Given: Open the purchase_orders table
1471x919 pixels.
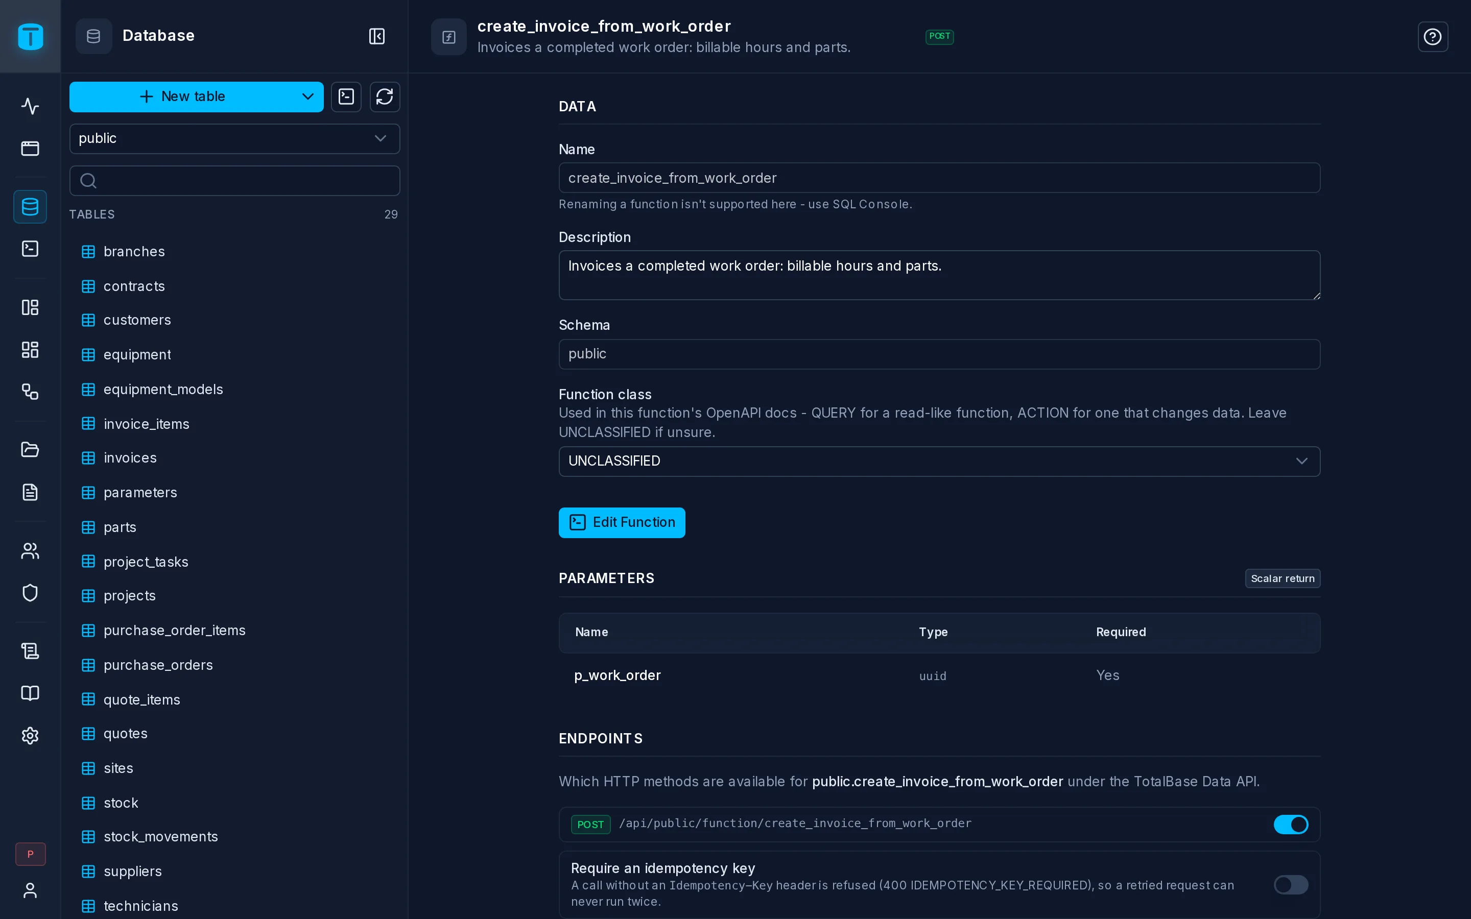Looking at the screenshot, I should (234, 665).
